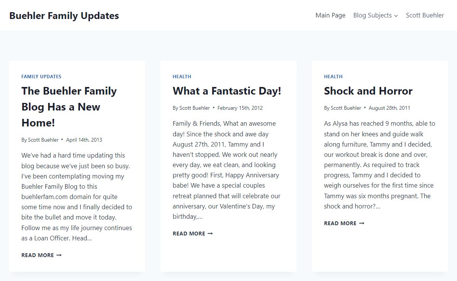Read more of Buehler Family Blog post
Viewport: 457px width, 281px height.
click(41, 255)
